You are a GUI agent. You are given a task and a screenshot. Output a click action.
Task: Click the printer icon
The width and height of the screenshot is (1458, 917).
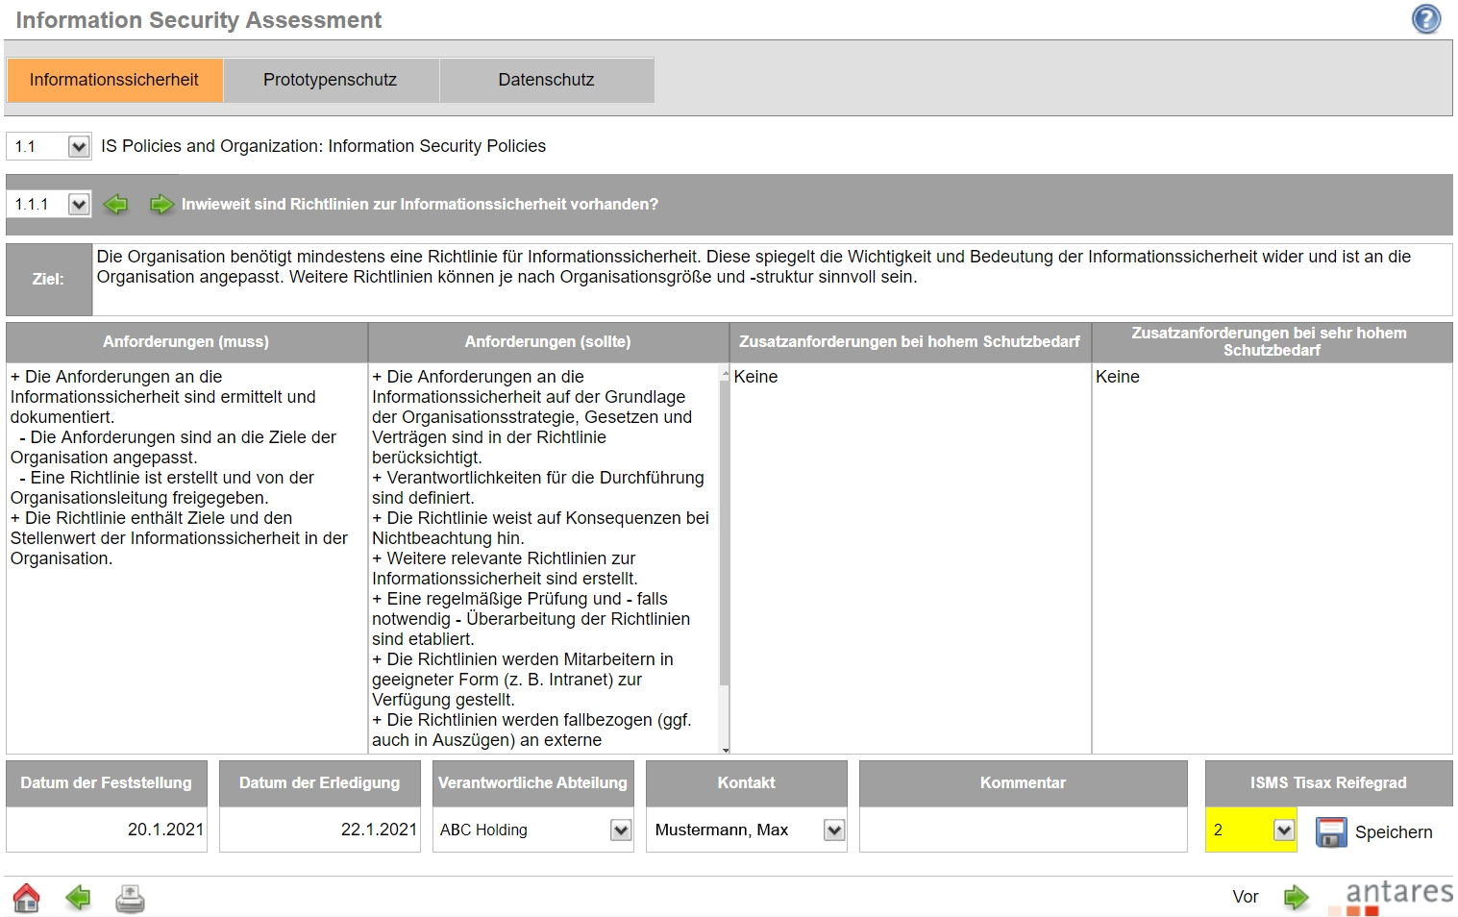(130, 898)
